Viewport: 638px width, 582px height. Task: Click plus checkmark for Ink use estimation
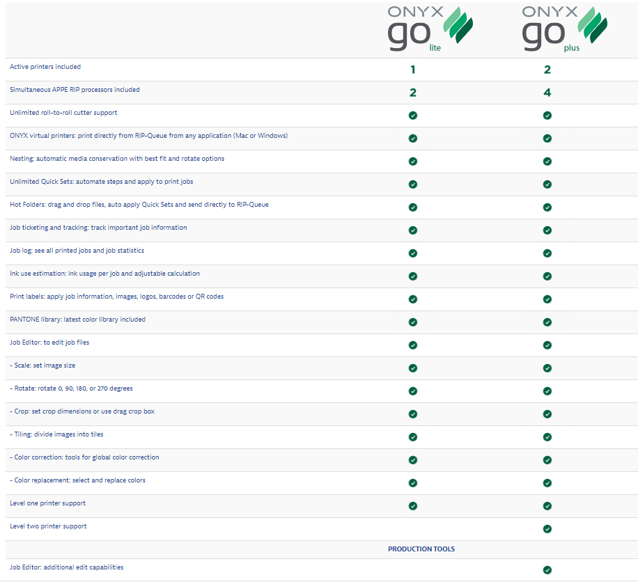click(547, 276)
